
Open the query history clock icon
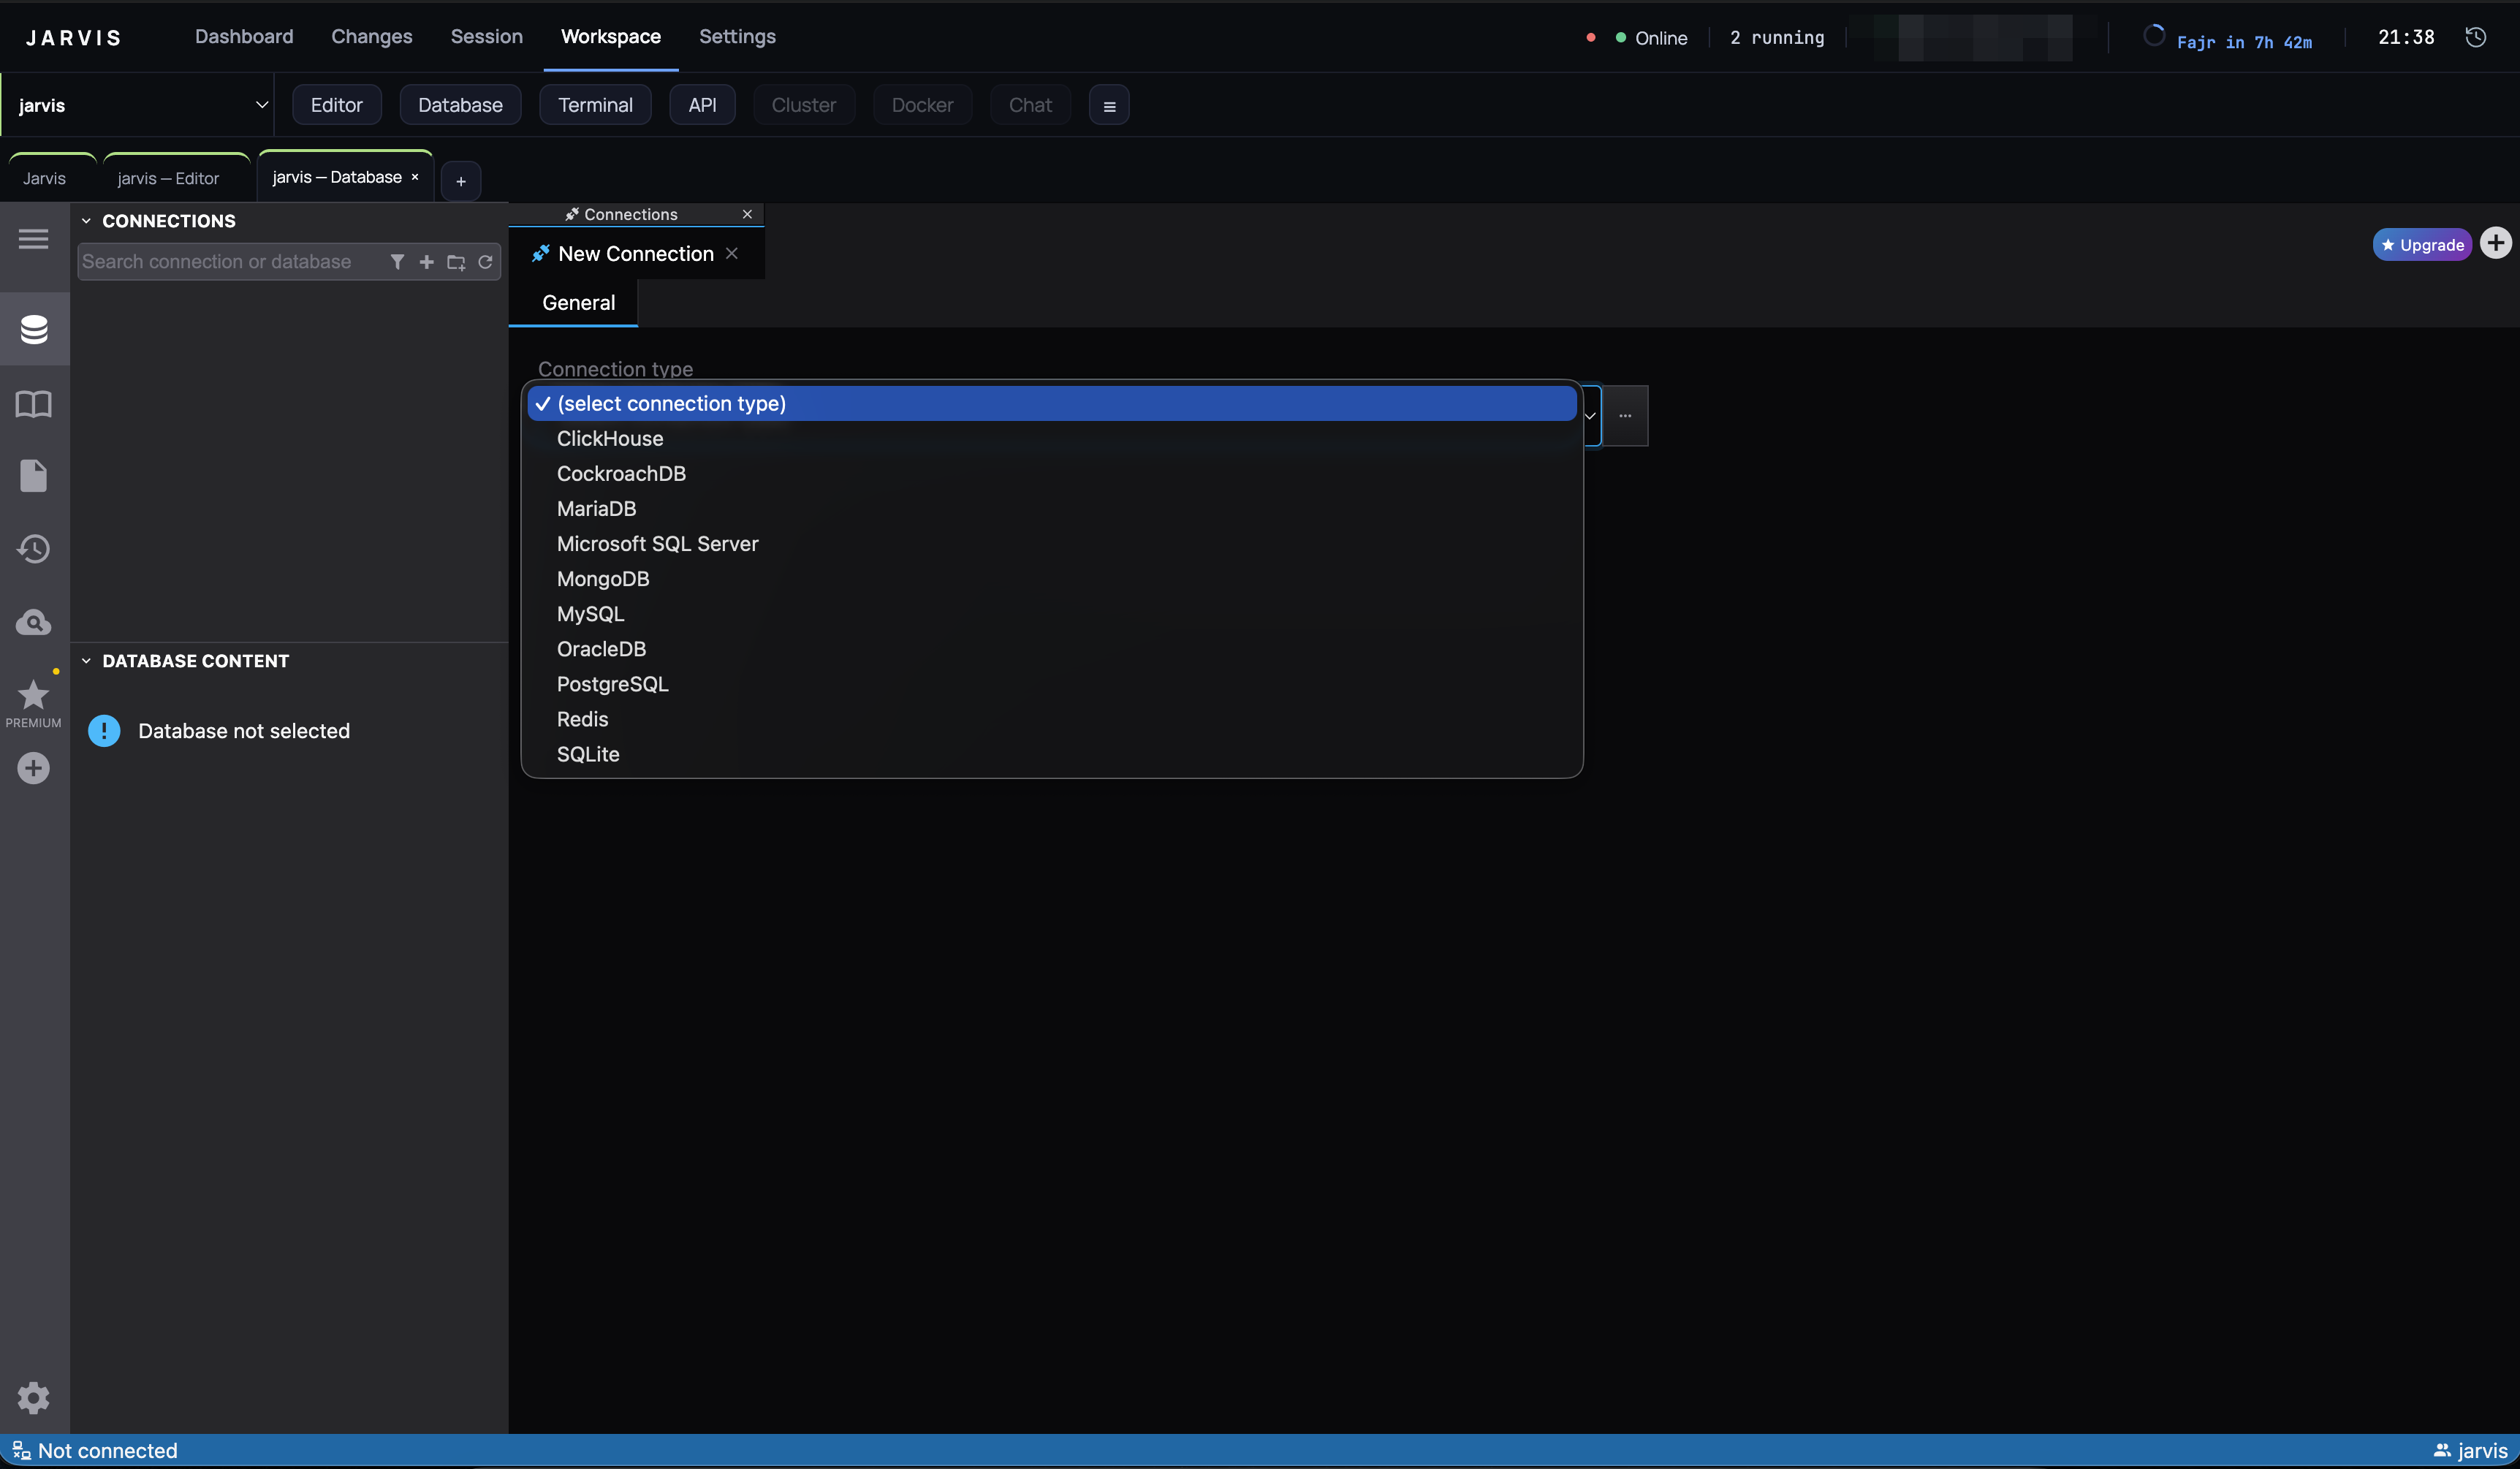tap(34, 549)
